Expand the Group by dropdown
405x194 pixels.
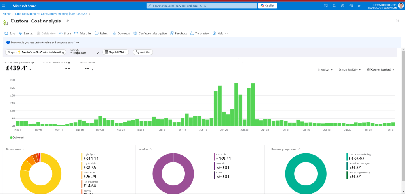(325, 69)
